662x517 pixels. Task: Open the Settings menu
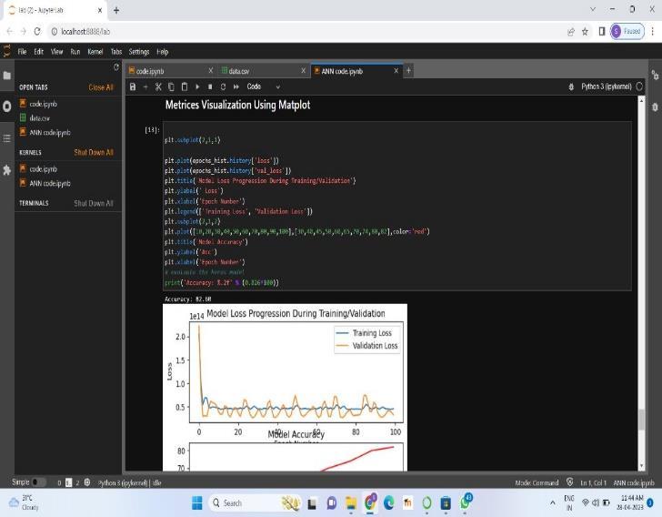coord(139,52)
